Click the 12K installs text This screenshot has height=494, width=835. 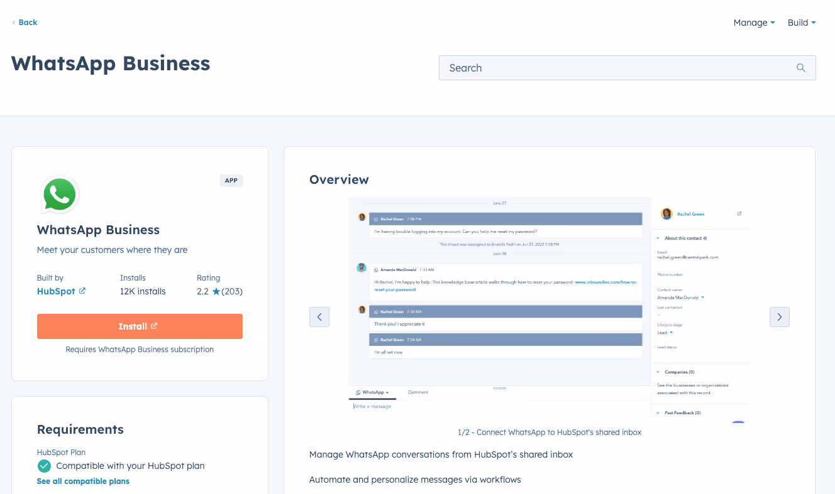point(143,291)
